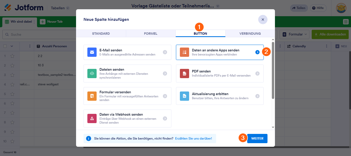Click the dialog's vertical scrollbar thumb
The height and width of the screenshot is (156, 351).
[273, 70]
